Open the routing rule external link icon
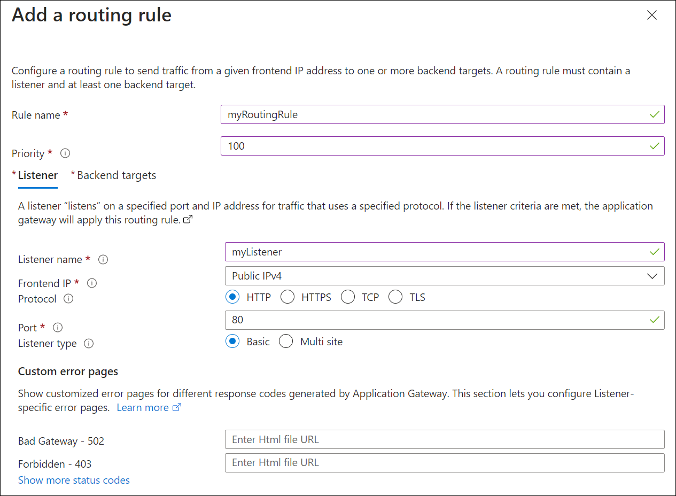 [187, 219]
